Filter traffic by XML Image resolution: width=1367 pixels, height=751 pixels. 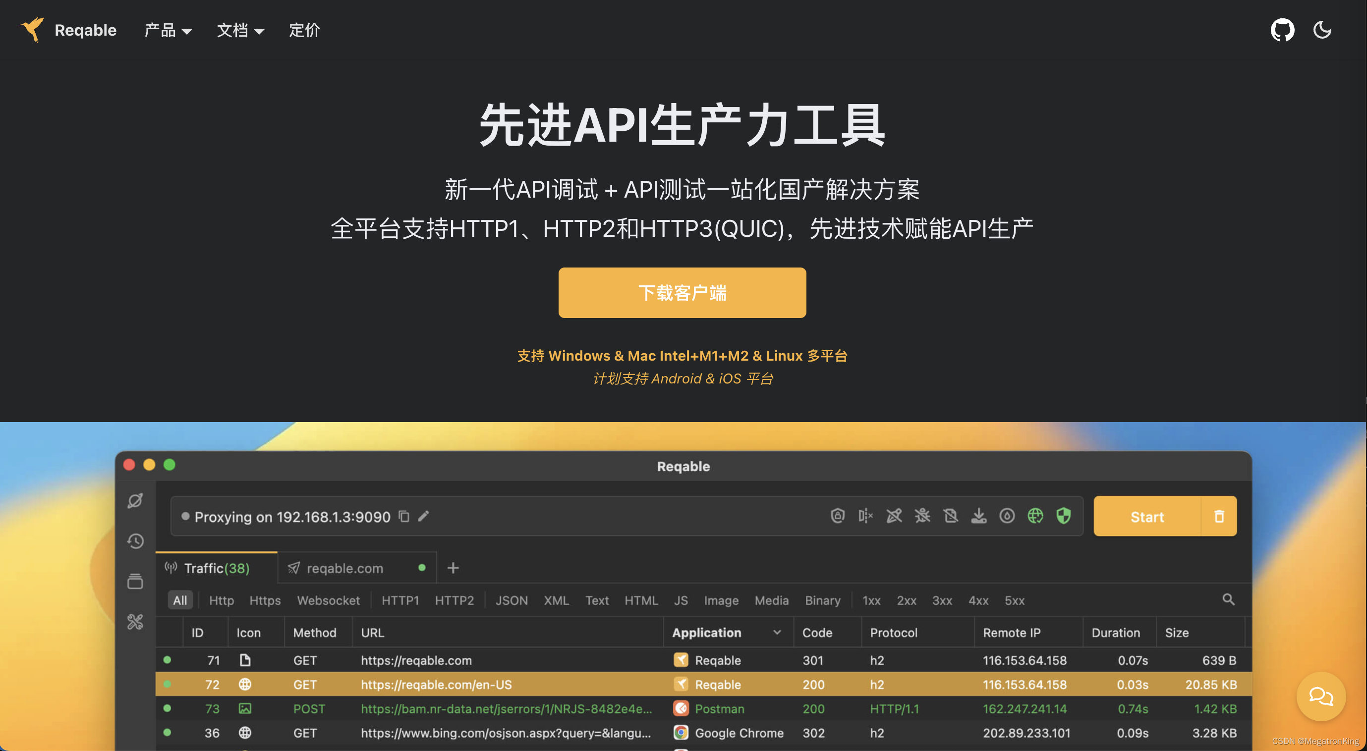coord(556,600)
